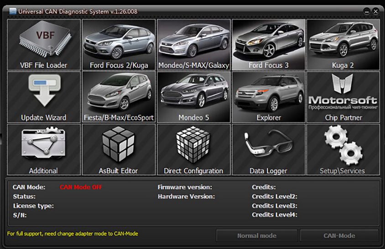Choose the Mondeo 5 tile
The width and height of the screenshot is (385, 249).
tap(194, 97)
